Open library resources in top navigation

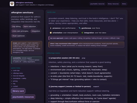113,4
